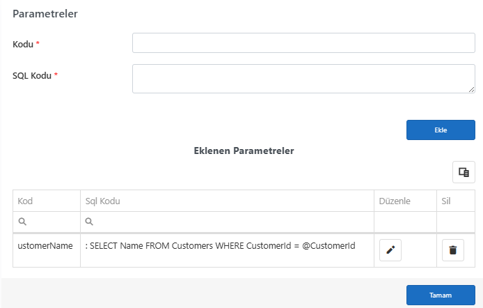The image size is (483, 308).
Task: Focus the SQL Kodu text area
Action: pos(303,79)
